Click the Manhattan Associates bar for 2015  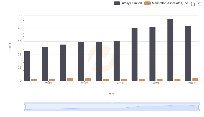coord(52,80)
